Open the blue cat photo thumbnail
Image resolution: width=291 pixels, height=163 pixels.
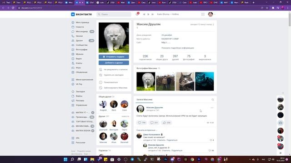pos(205,81)
